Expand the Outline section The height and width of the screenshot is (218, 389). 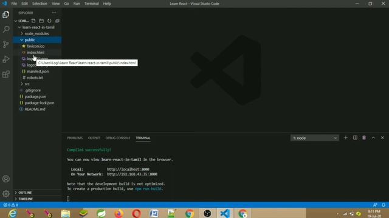coord(37,193)
